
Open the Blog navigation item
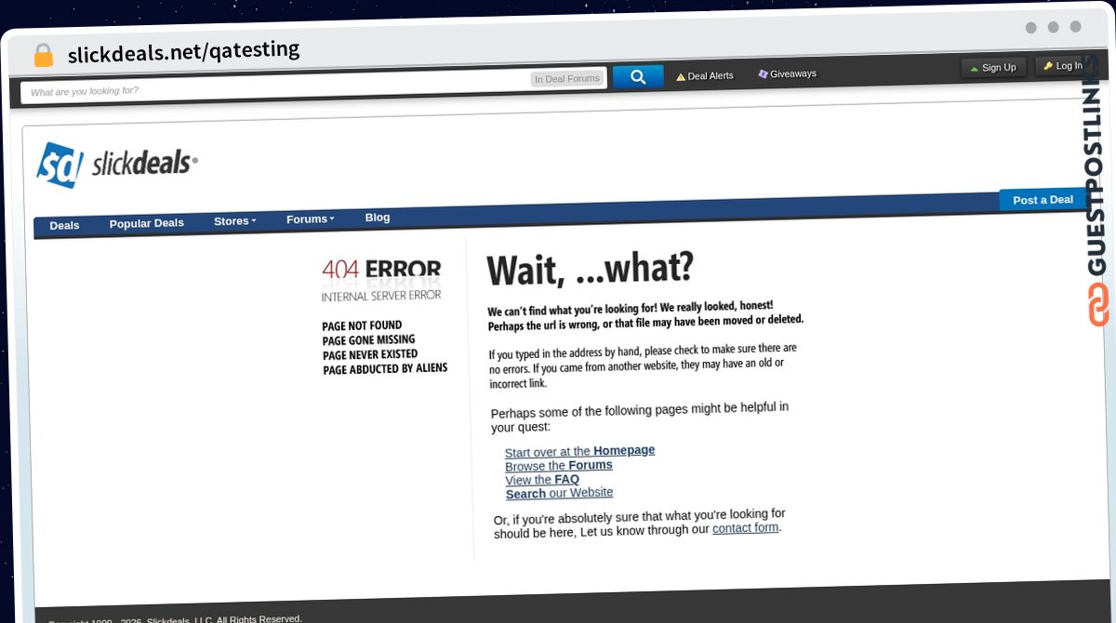tap(378, 218)
